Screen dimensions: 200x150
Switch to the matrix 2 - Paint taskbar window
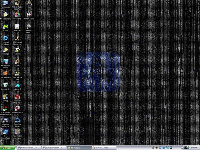(x=104, y=148)
